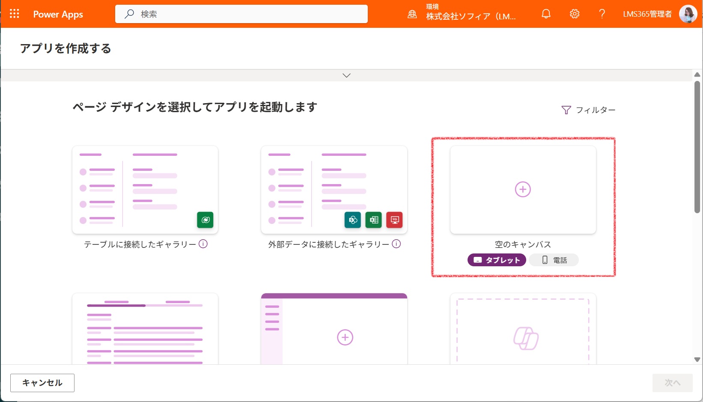Select the Copilot dashed template card

[x=523, y=329]
